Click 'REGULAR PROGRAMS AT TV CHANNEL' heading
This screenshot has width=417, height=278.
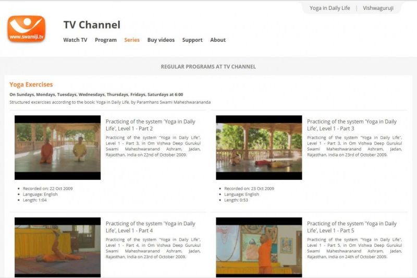click(208, 67)
